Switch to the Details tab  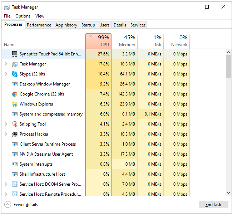tap(120, 25)
